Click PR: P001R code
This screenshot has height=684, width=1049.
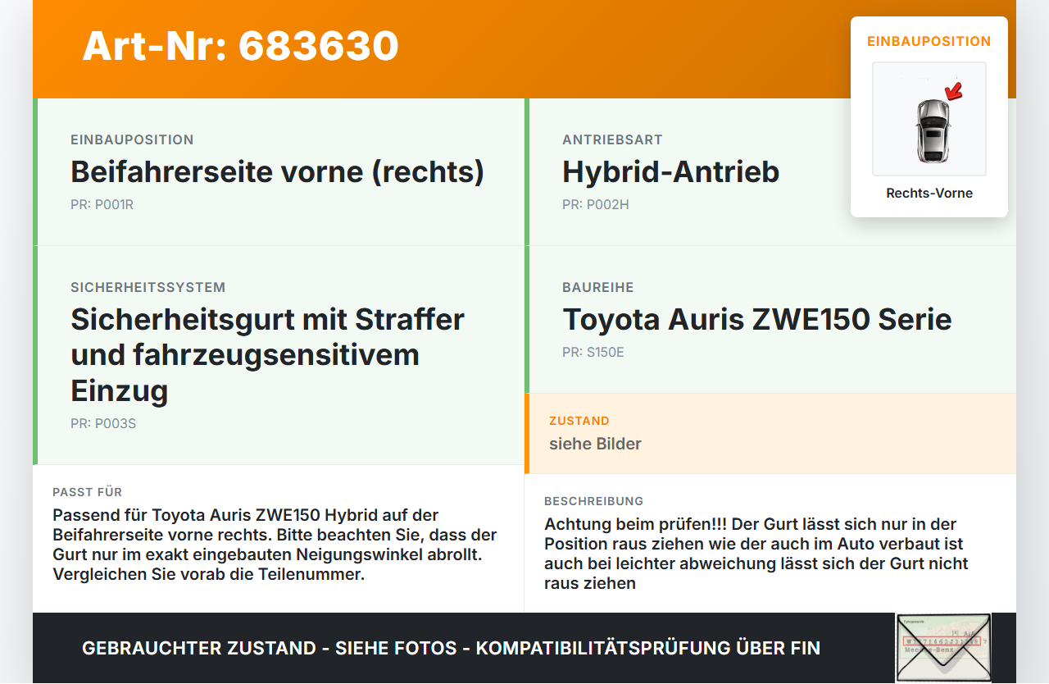tap(102, 205)
